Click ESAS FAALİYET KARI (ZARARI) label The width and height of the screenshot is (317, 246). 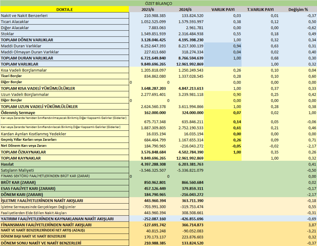point(64,189)
